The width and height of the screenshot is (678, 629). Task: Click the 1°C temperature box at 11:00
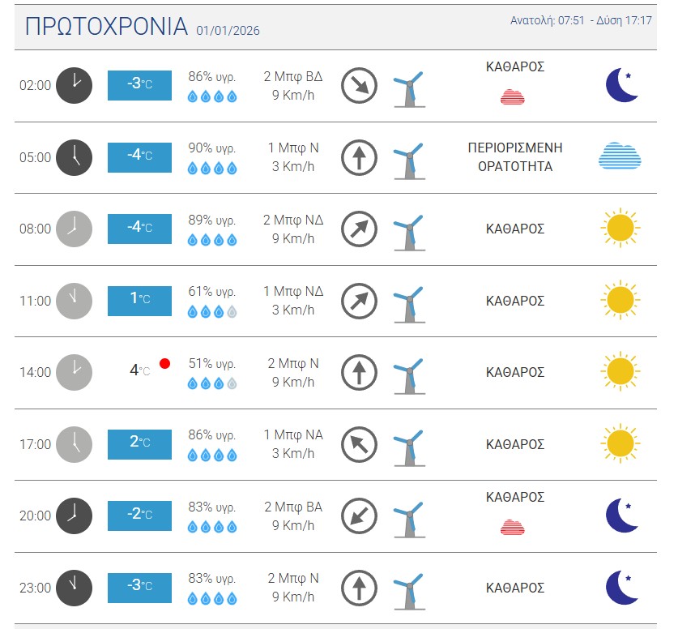(139, 301)
